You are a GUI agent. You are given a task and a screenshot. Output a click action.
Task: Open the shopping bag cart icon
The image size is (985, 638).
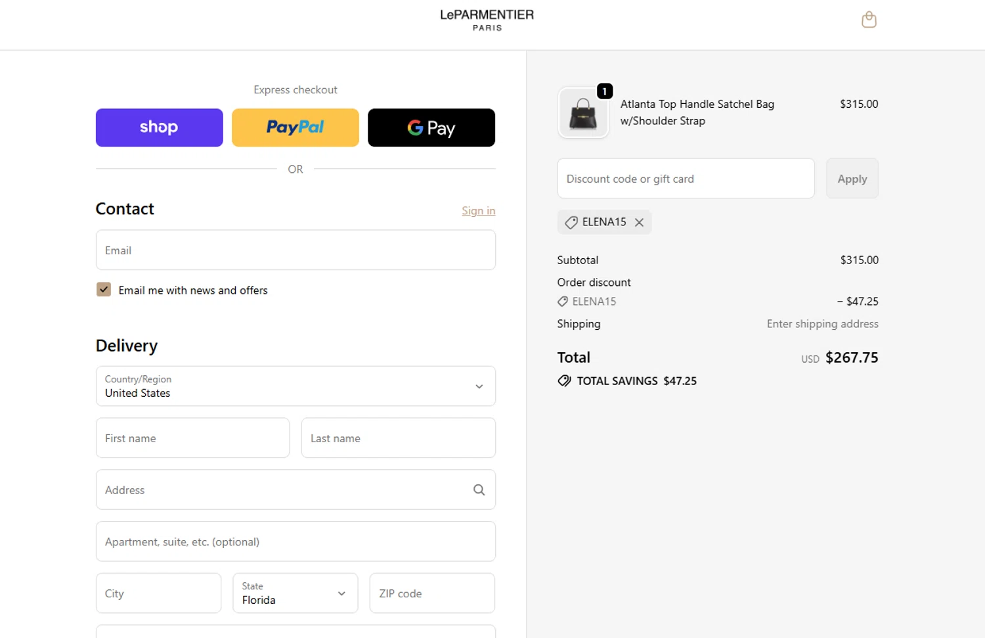click(869, 20)
